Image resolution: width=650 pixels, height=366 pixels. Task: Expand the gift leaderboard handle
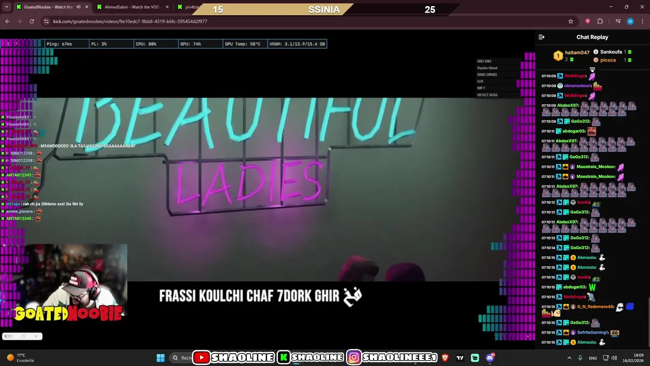[x=592, y=70]
